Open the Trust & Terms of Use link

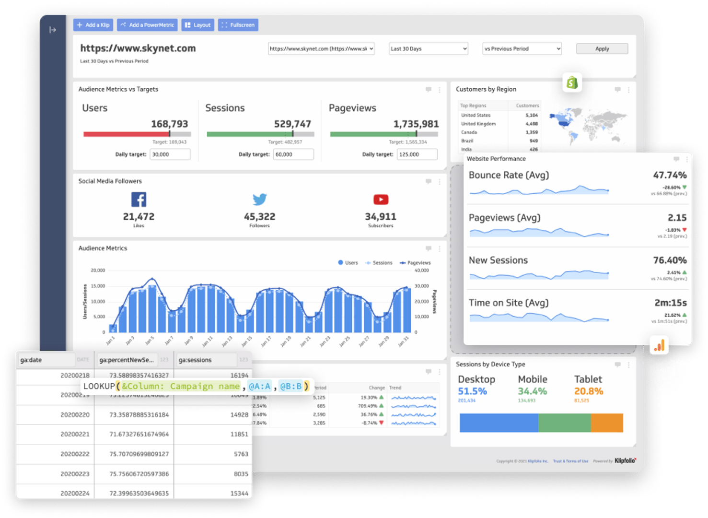[570, 460]
